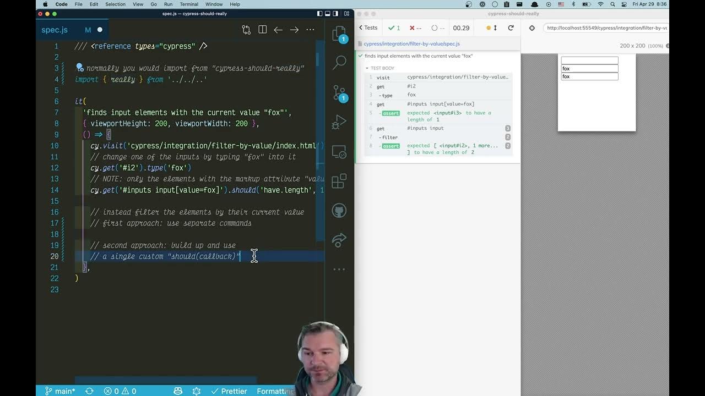Open errors and warnings count
This screenshot has width=705, height=396.
click(120, 391)
